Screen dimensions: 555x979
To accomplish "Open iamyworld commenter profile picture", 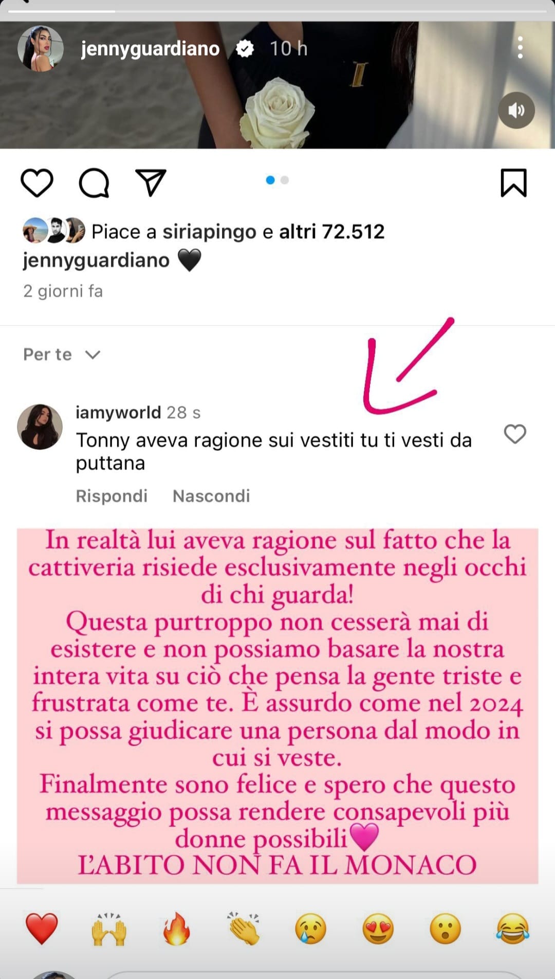I will click(x=40, y=427).
